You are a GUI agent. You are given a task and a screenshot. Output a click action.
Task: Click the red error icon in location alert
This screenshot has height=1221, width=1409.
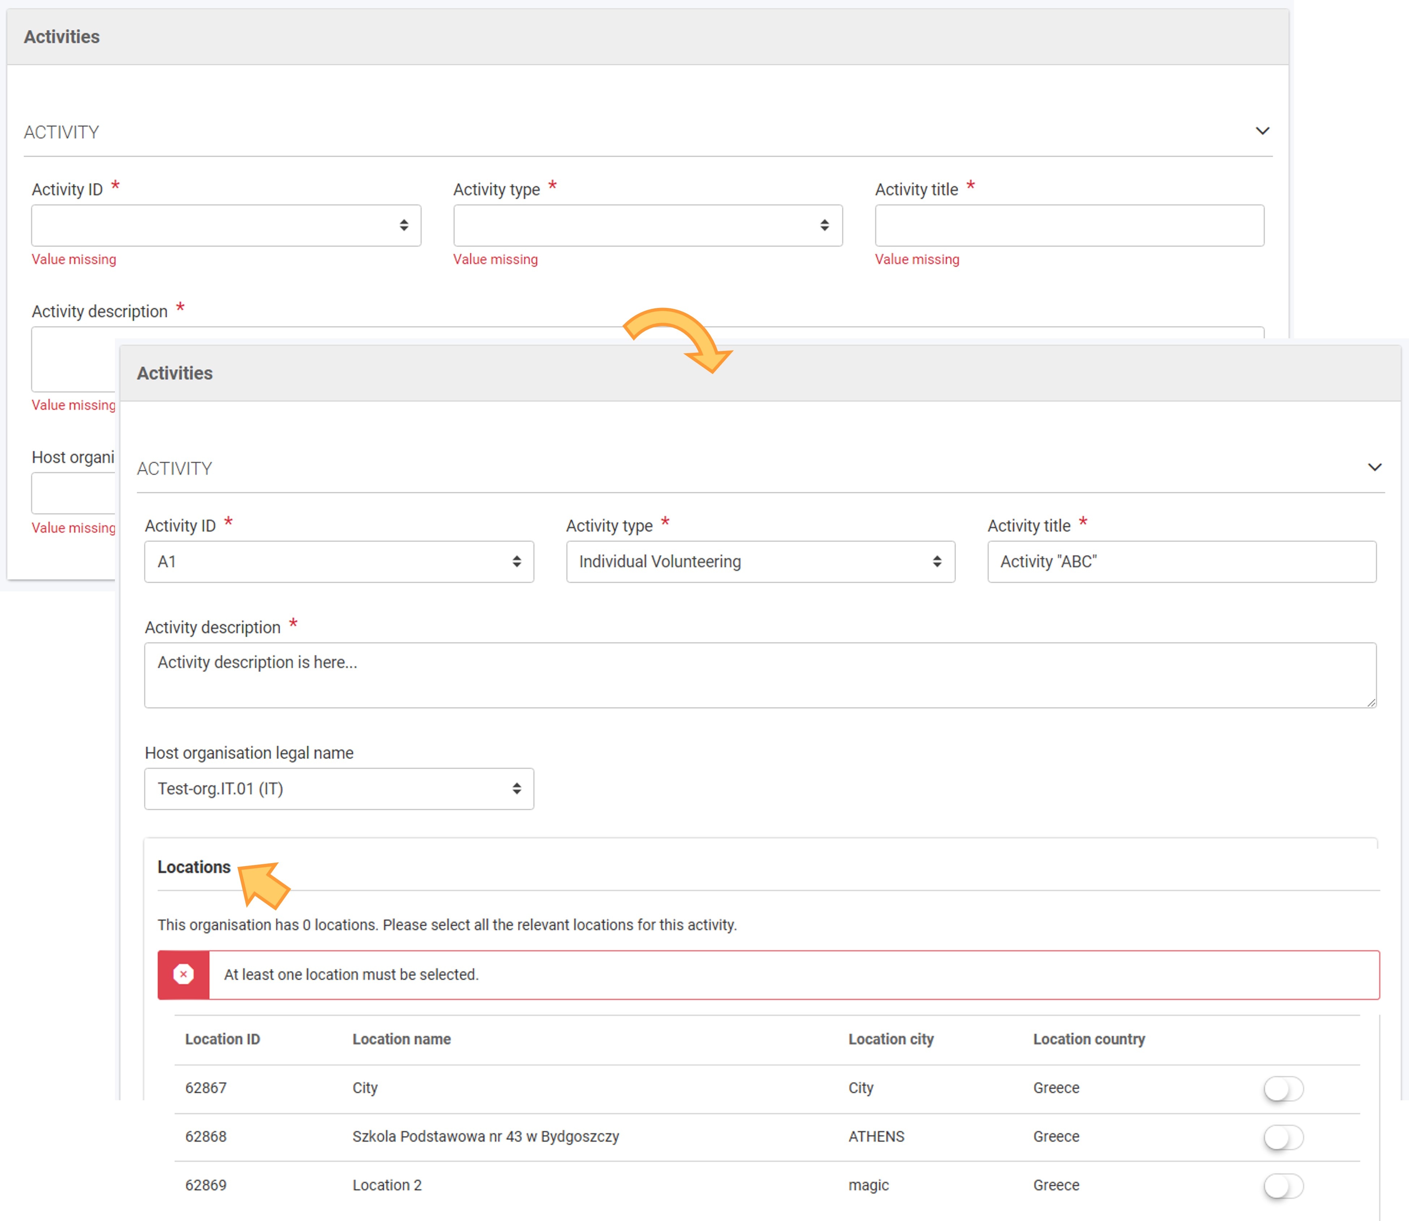(183, 974)
